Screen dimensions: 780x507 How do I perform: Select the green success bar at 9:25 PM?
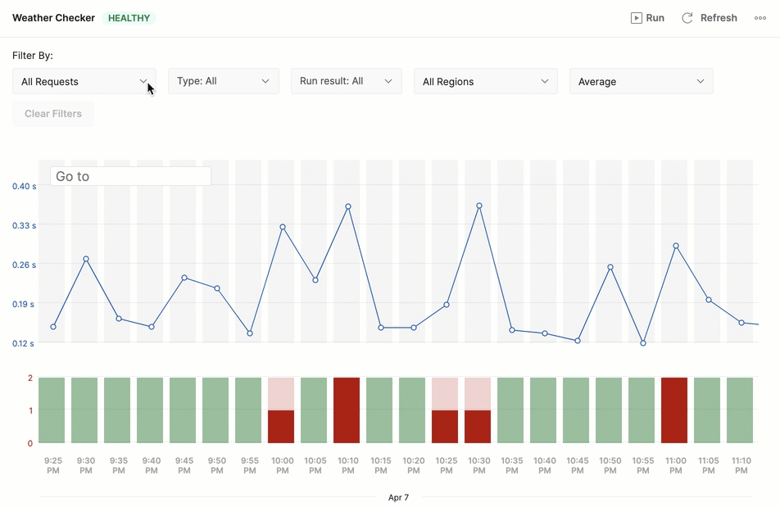point(52,409)
